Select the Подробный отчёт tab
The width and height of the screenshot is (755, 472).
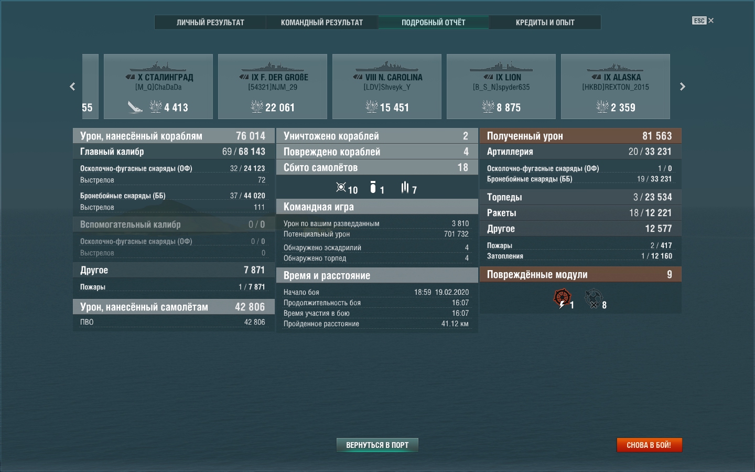pyautogui.click(x=434, y=22)
